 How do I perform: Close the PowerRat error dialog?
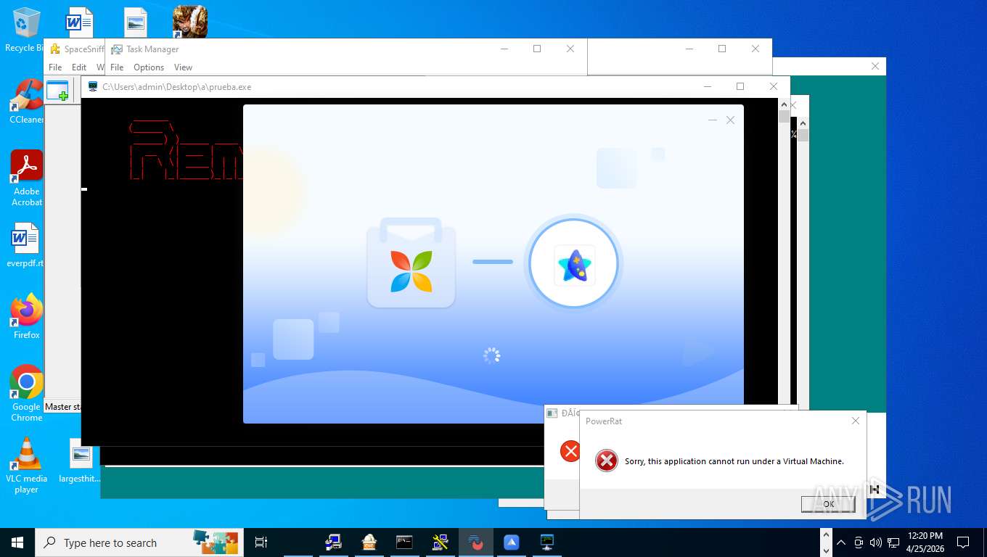(855, 421)
